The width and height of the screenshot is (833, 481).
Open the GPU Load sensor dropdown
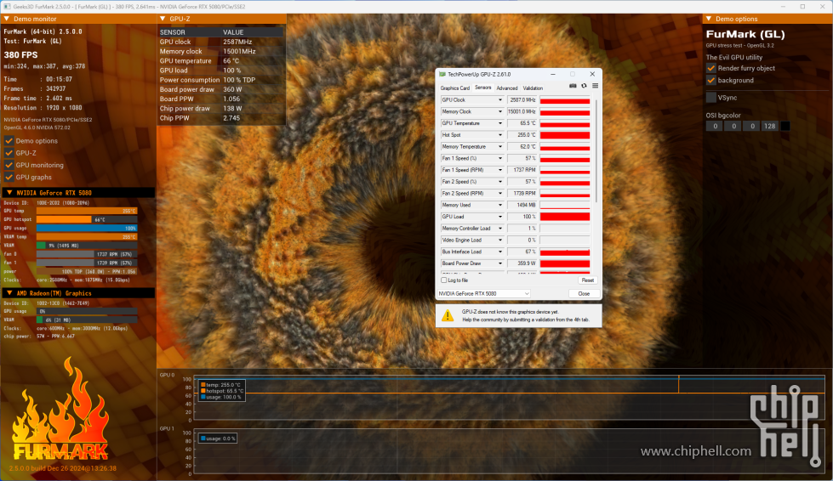(x=500, y=217)
